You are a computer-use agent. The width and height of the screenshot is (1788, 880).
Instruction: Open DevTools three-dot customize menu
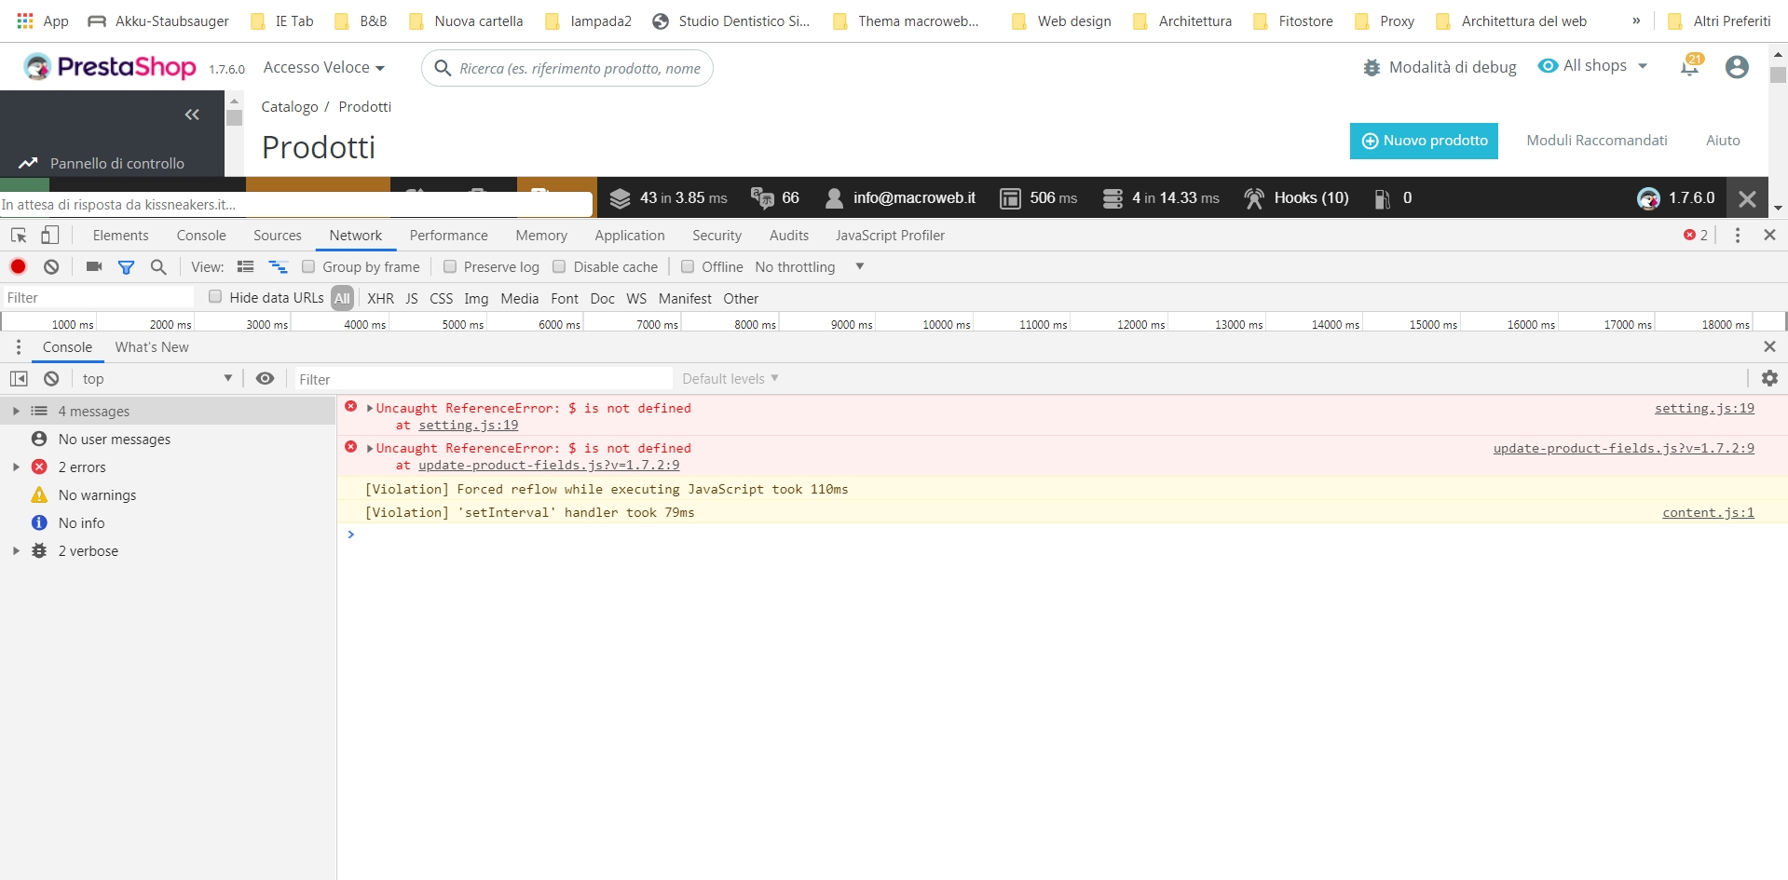tap(1738, 236)
